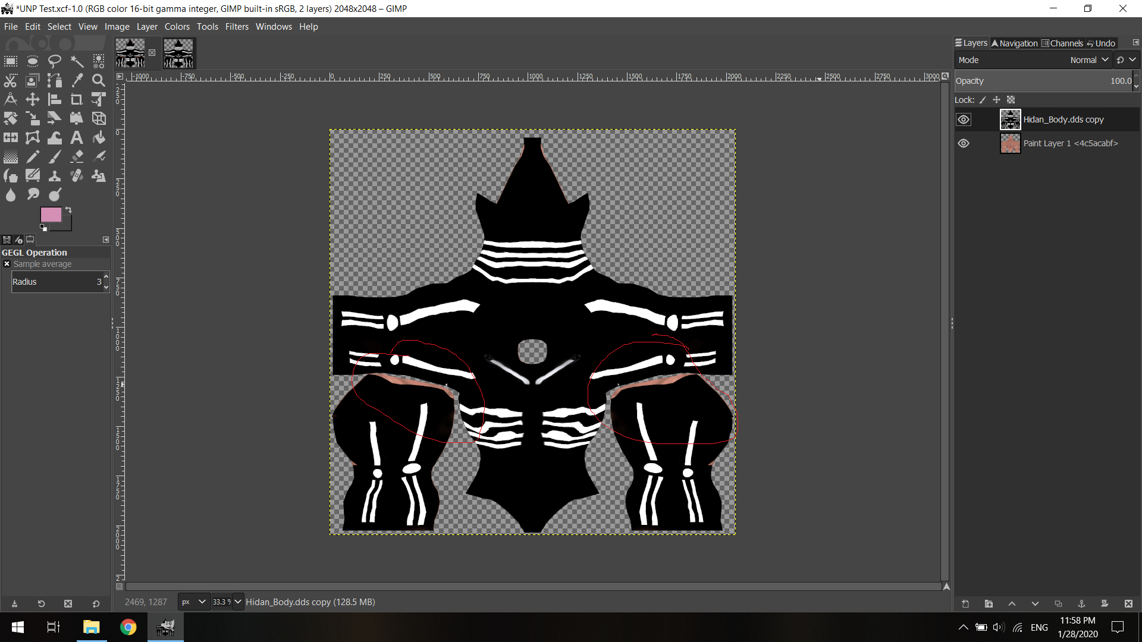The image size is (1142, 642).
Task: Select the Scissors Select tool
Action: click(11, 80)
